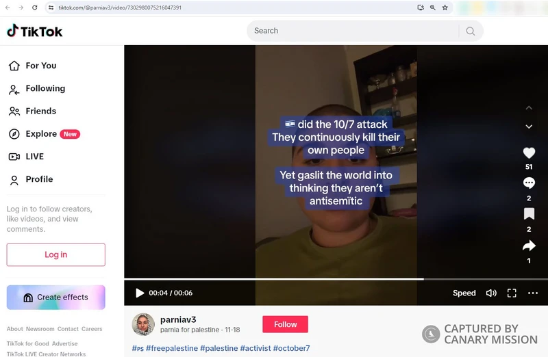Enter fullscreen mode
The width and height of the screenshot is (548, 357).
pyautogui.click(x=512, y=293)
